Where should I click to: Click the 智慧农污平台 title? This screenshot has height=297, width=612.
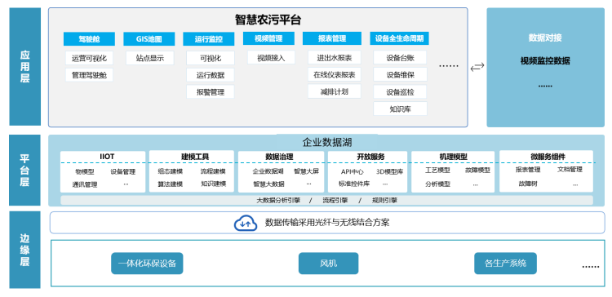268,20
